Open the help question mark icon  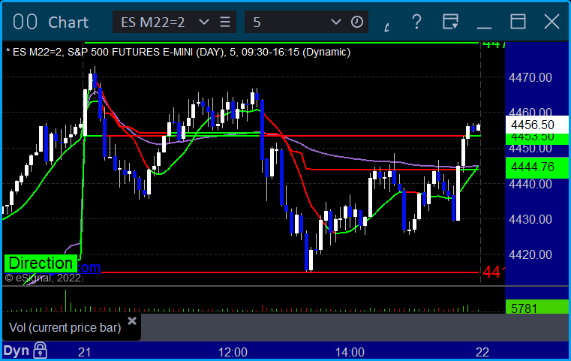coord(416,22)
